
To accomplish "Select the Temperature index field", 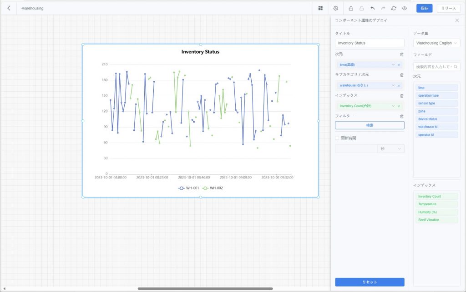I will click(x=427, y=204).
